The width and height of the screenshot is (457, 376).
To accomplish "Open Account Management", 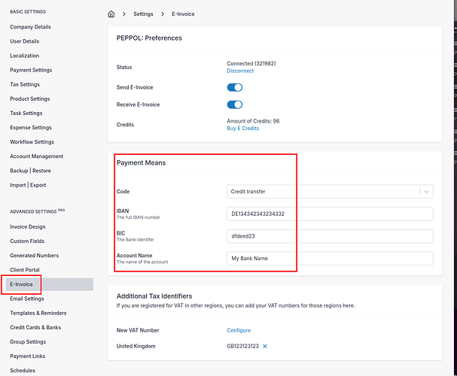I will [x=36, y=156].
